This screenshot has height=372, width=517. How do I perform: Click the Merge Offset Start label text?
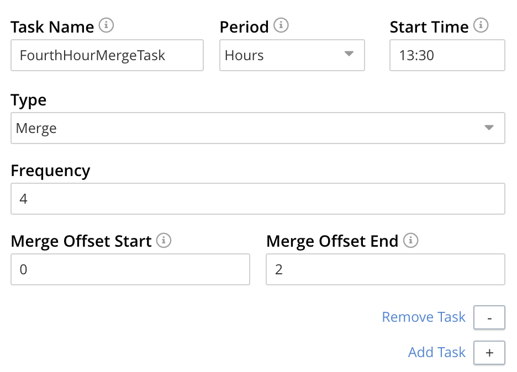[x=81, y=241]
